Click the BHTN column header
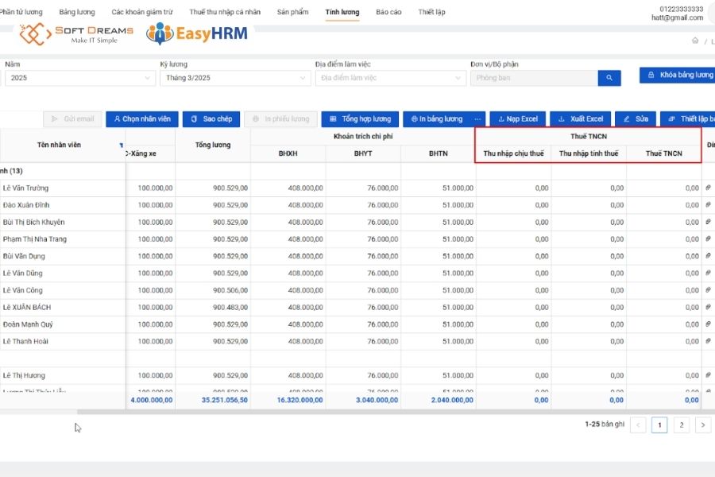Screen dimensions: 715x477 pos(439,153)
